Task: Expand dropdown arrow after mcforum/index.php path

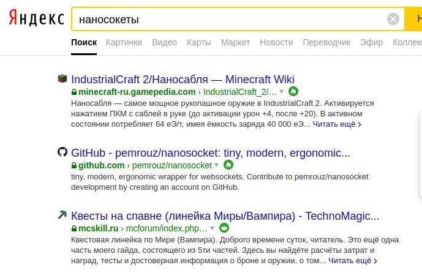Action: pos(213,228)
